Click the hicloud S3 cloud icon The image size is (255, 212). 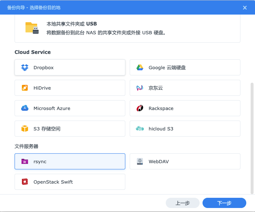(140, 129)
